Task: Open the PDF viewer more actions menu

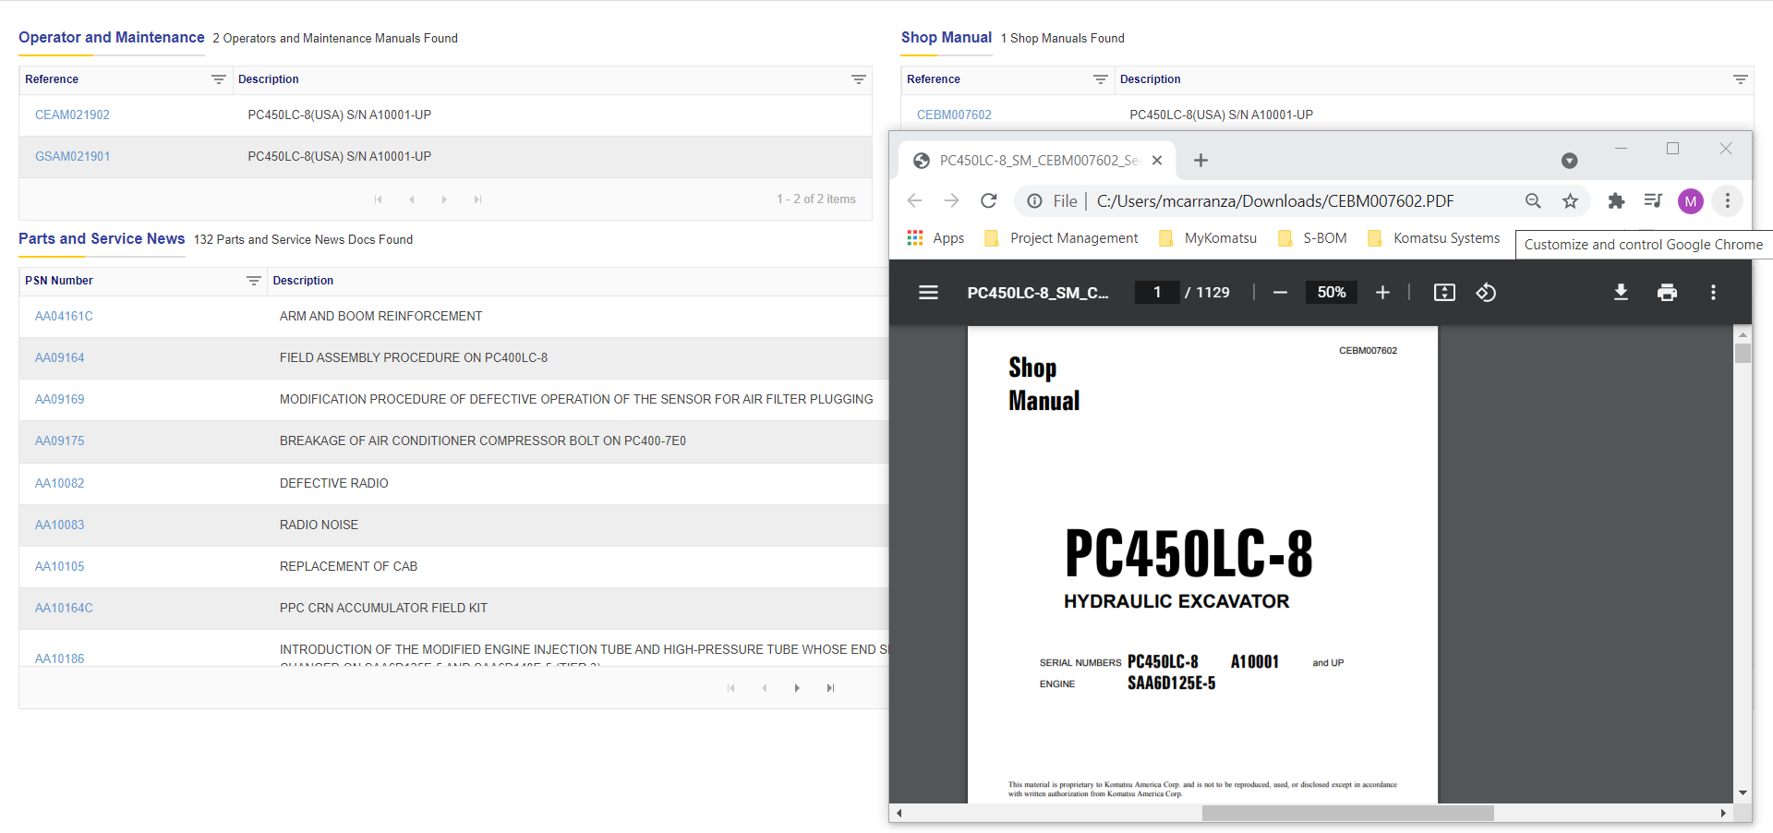Action: [1713, 293]
